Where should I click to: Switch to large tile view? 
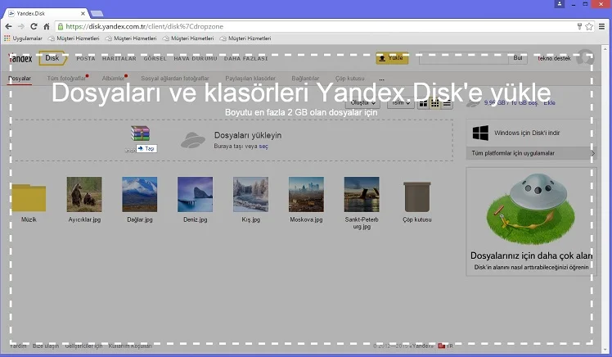pyautogui.click(x=423, y=103)
